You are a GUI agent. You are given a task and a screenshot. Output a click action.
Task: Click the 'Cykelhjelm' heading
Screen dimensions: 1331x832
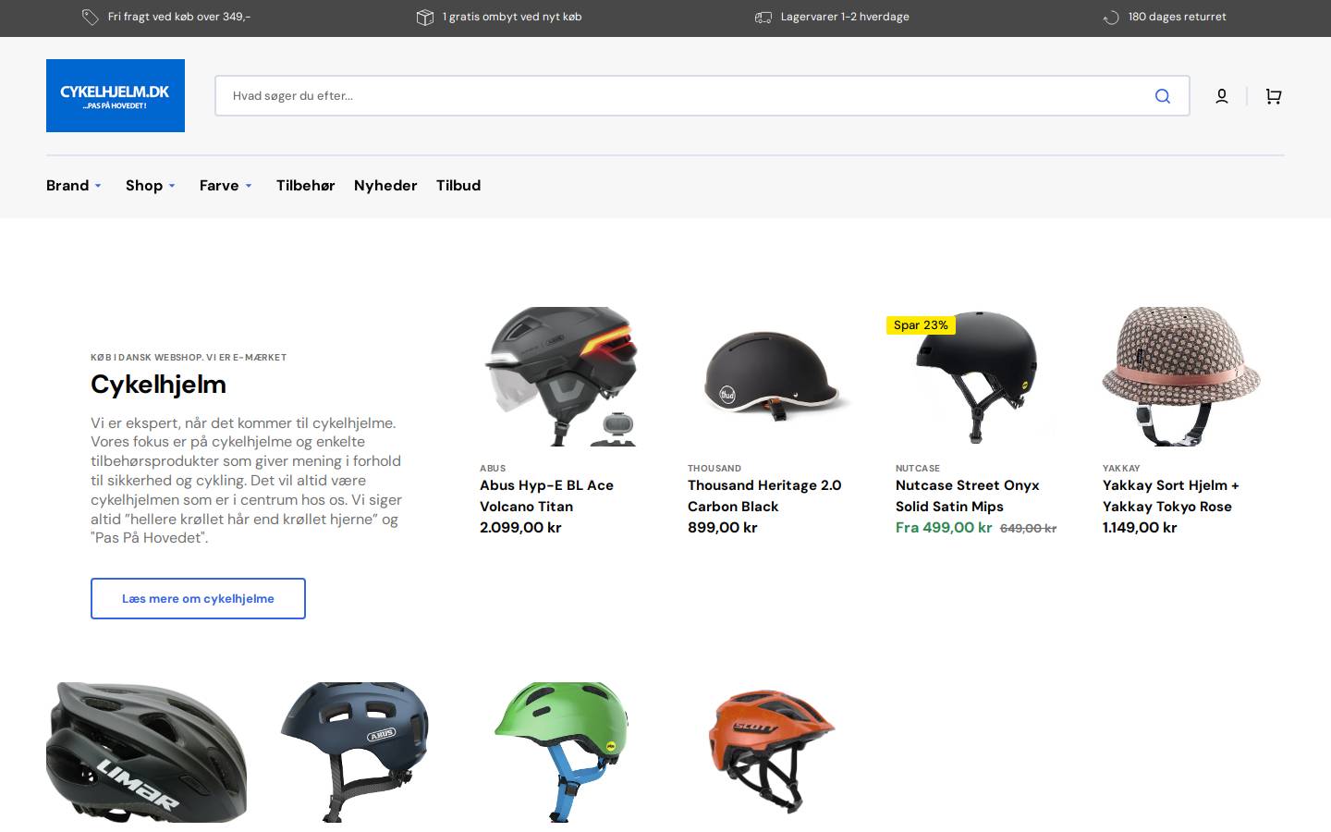coord(158,385)
